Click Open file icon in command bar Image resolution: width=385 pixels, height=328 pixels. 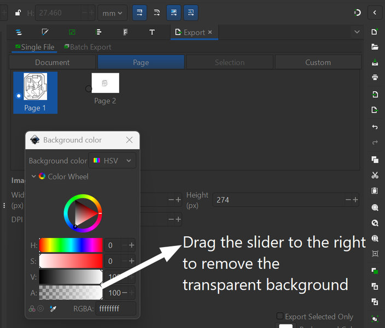pyautogui.click(x=375, y=47)
